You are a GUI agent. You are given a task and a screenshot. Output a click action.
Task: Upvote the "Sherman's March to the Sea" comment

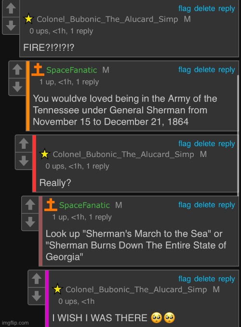coord(30,205)
